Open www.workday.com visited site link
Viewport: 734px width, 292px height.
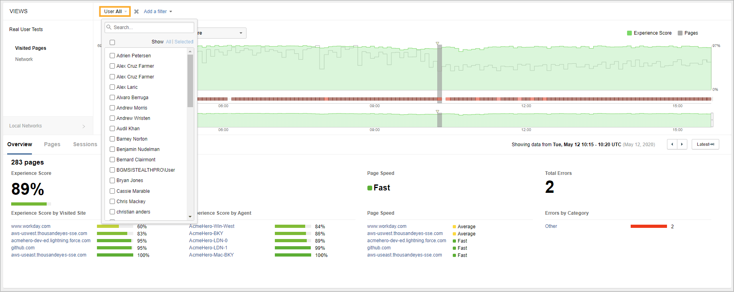[31, 226]
